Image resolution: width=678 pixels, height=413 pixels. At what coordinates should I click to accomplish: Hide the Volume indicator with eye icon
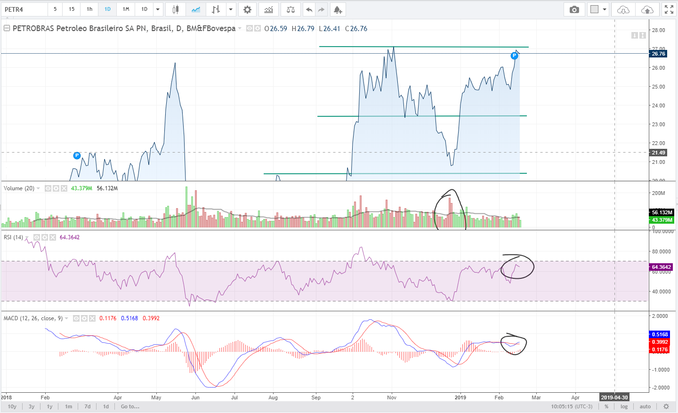point(48,188)
